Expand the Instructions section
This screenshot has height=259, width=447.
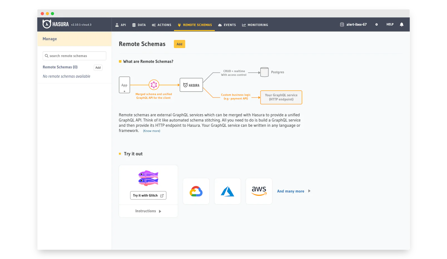click(x=148, y=211)
